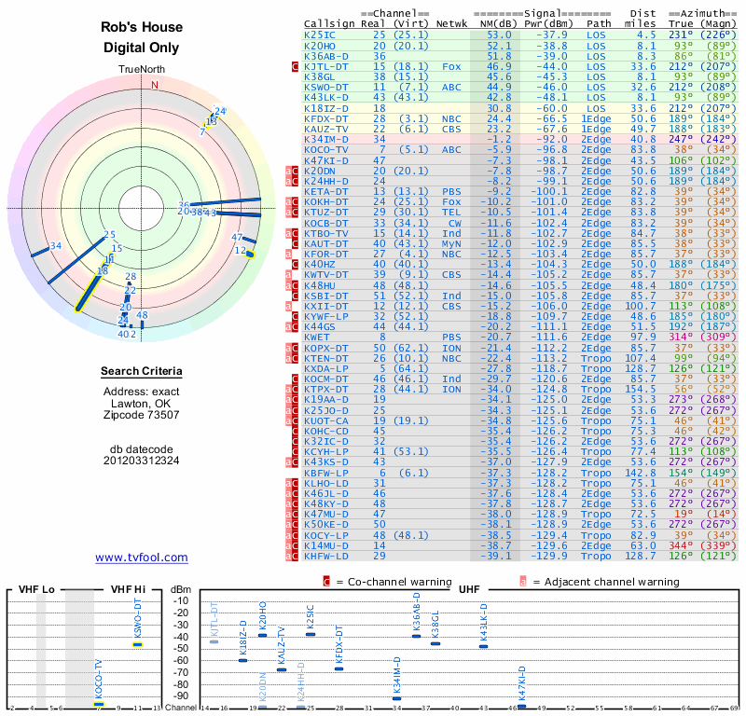Click the aC warning badge beside KOKH-DT
This screenshot has height=716, width=746.
(292, 201)
